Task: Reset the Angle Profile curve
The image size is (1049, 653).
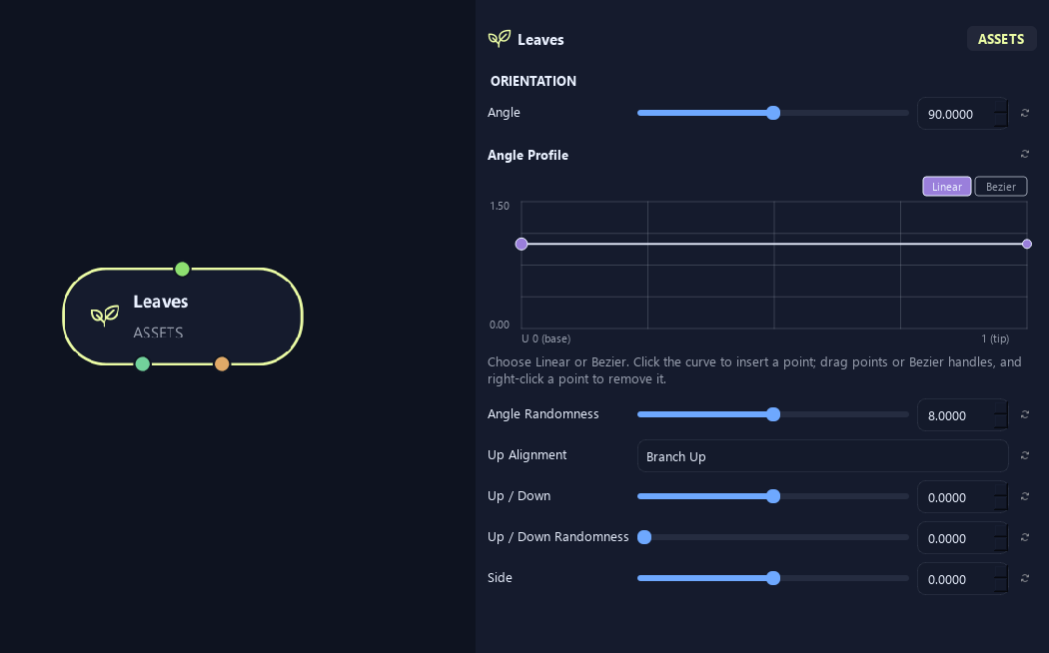Action: click(x=1024, y=155)
